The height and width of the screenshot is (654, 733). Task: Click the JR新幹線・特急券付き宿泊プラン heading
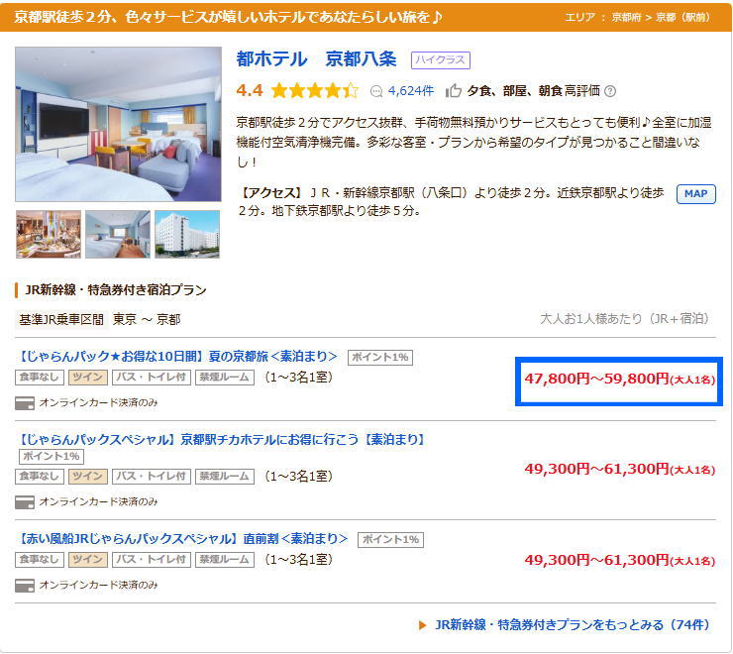click(116, 290)
